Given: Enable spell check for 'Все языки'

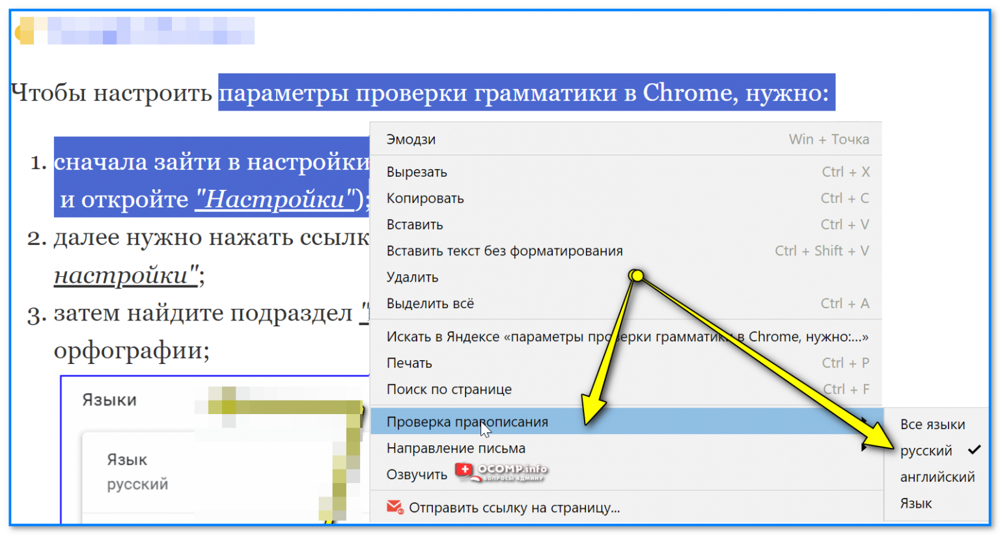Looking at the screenshot, I should pyautogui.click(x=936, y=424).
